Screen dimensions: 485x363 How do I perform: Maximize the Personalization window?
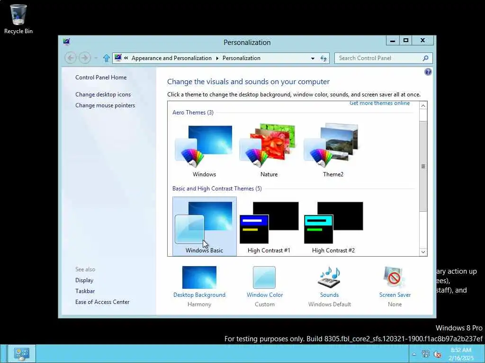(406, 41)
